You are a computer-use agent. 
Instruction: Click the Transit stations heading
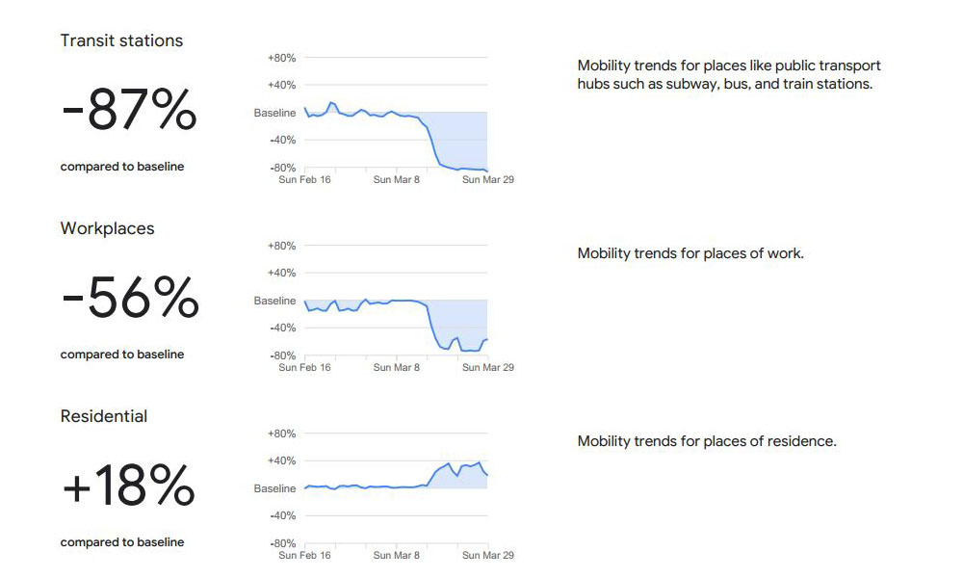[x=121, y=40]
